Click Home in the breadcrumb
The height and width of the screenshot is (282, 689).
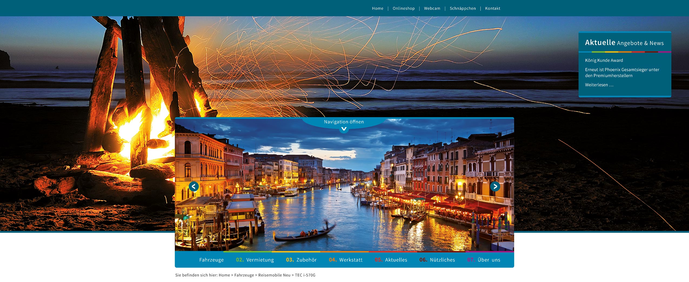pos(224,275)
